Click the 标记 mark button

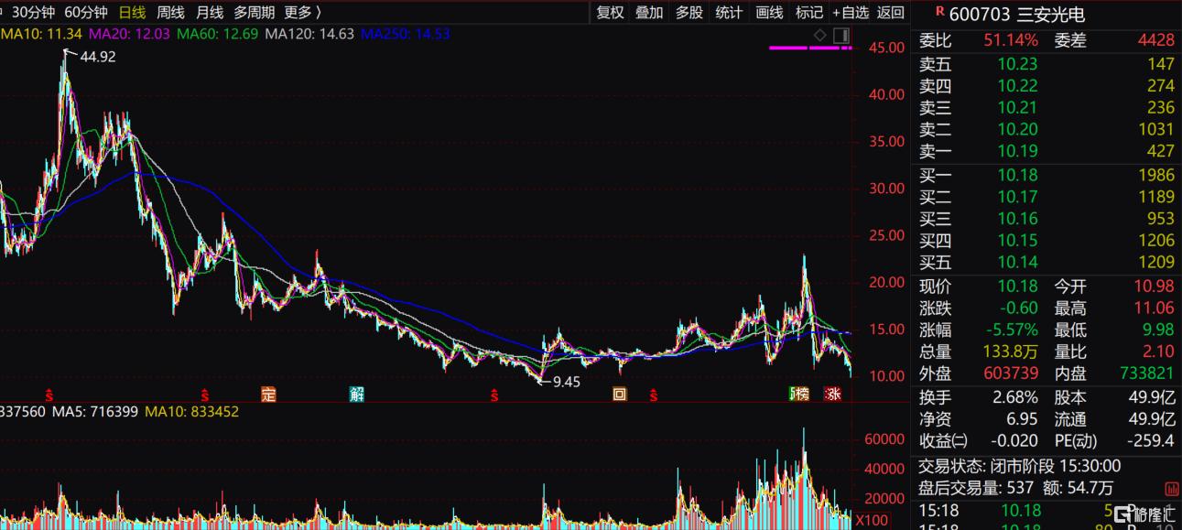coord(809,12)
